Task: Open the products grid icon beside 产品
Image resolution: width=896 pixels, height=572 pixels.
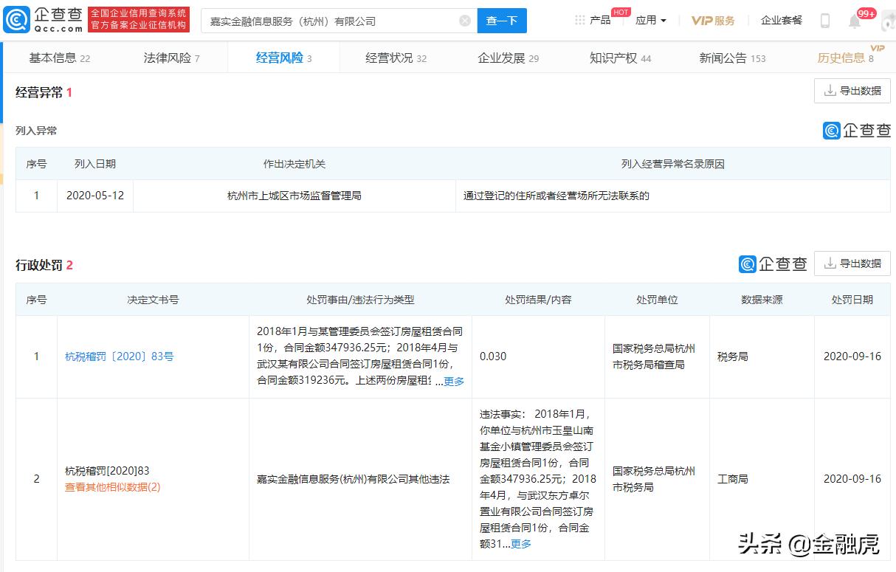Action: (580, 20)
